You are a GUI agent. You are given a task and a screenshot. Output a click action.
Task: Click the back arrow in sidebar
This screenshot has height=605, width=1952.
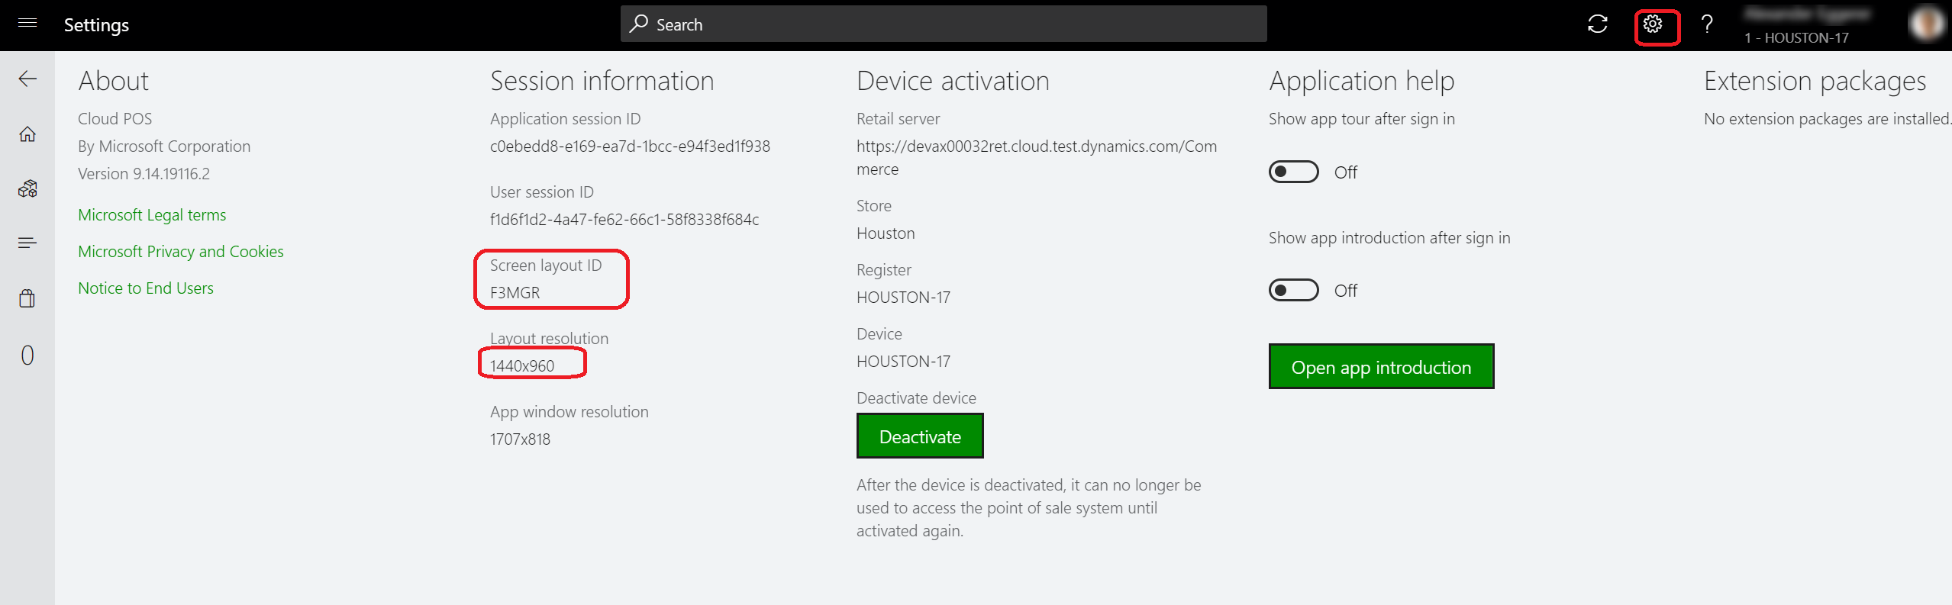point(27,79)
